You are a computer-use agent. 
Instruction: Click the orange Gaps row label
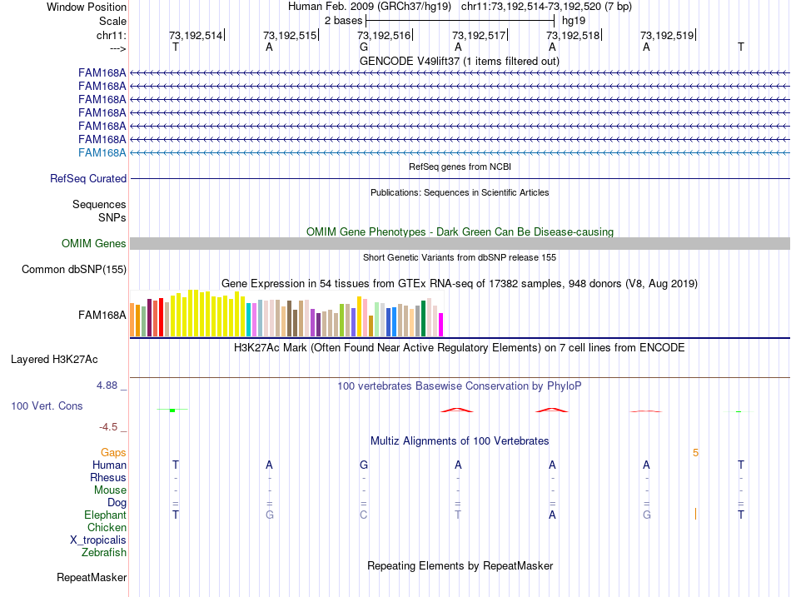coord(113,453)
